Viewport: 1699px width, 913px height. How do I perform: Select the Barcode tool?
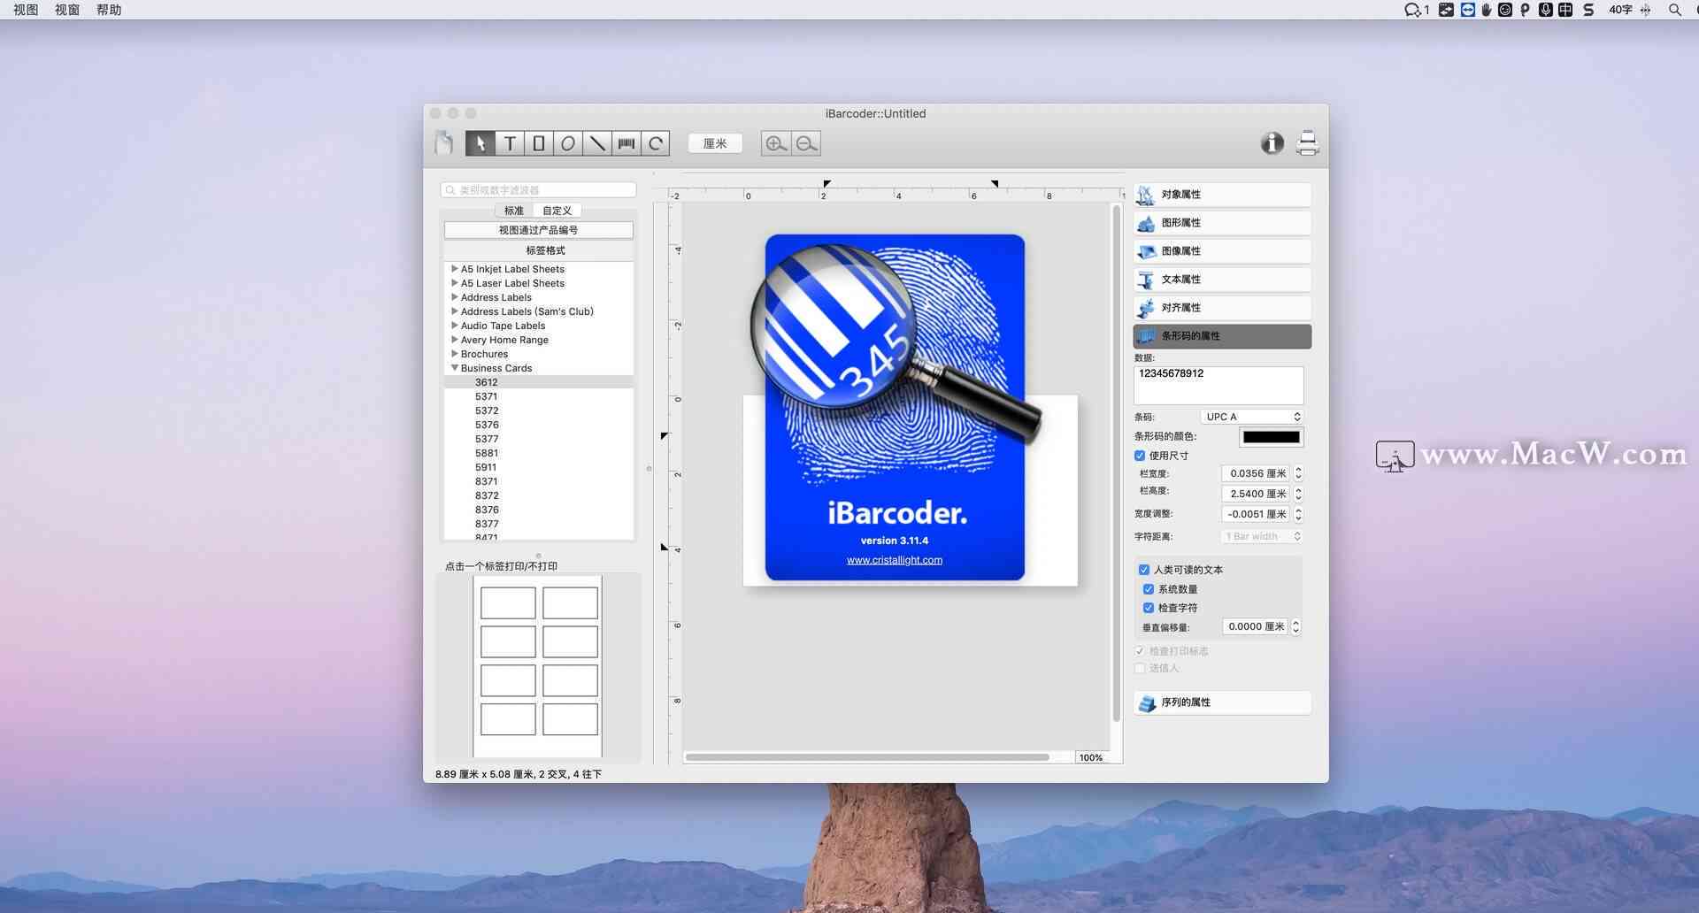627,143
